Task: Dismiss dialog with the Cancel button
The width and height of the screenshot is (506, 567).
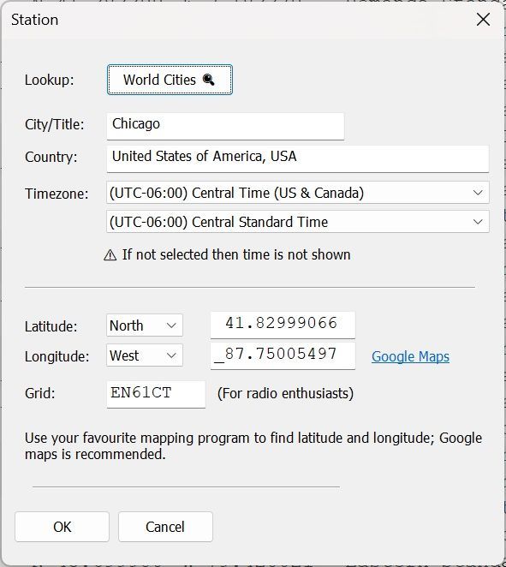Action: 165,527
